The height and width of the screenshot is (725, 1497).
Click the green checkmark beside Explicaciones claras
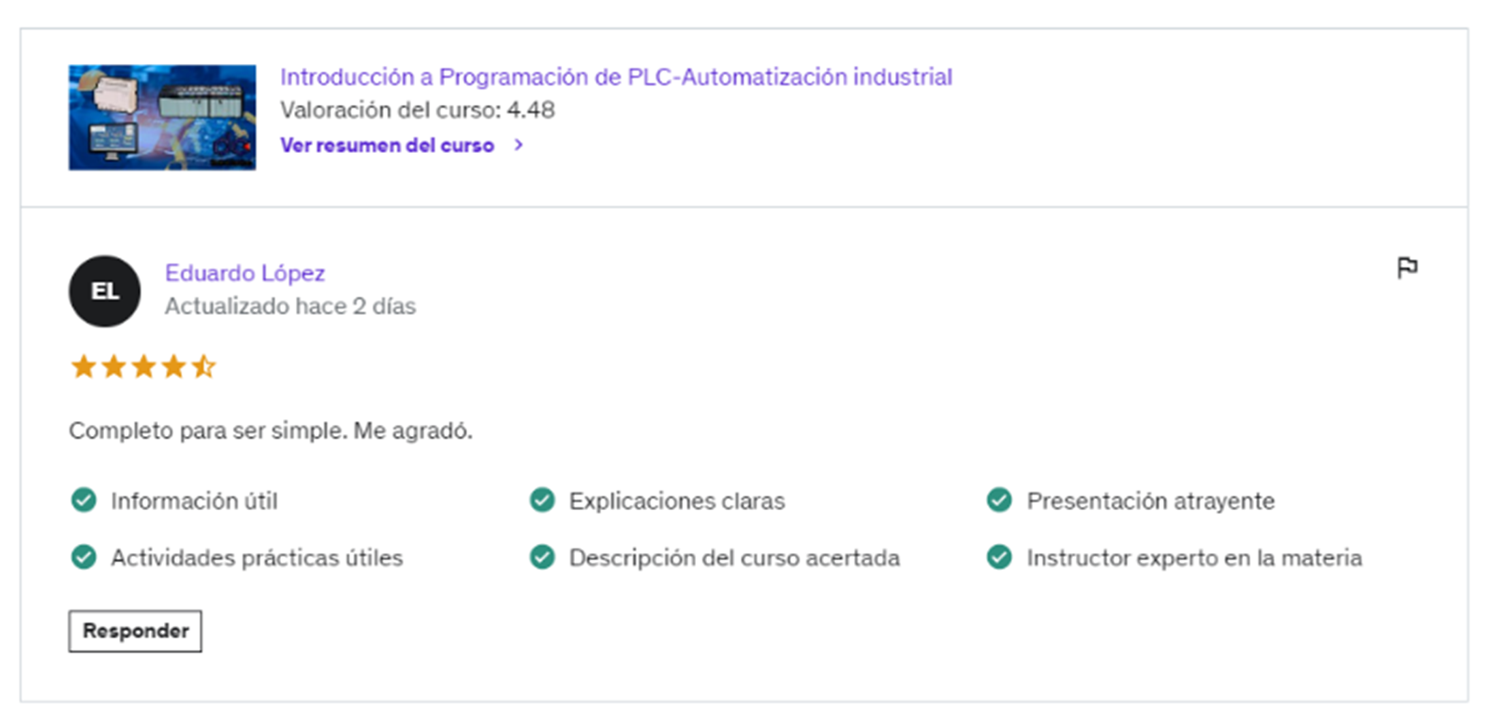coord(542,501)
